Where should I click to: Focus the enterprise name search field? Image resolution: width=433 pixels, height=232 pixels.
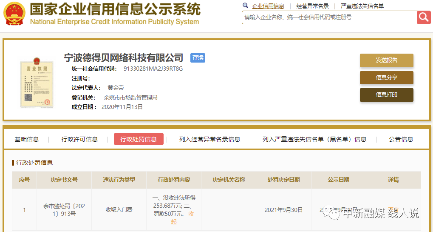pyautogui.click(x=329, y=17)
